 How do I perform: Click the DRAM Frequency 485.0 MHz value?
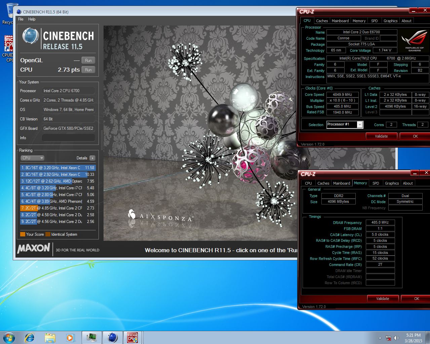[x=380, y=223]
